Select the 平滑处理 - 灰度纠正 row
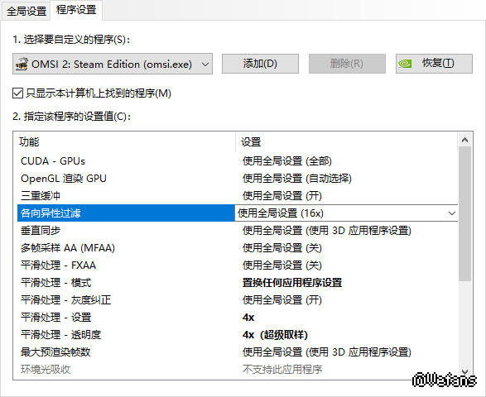The image size is (486, 397). pos(238,299)
